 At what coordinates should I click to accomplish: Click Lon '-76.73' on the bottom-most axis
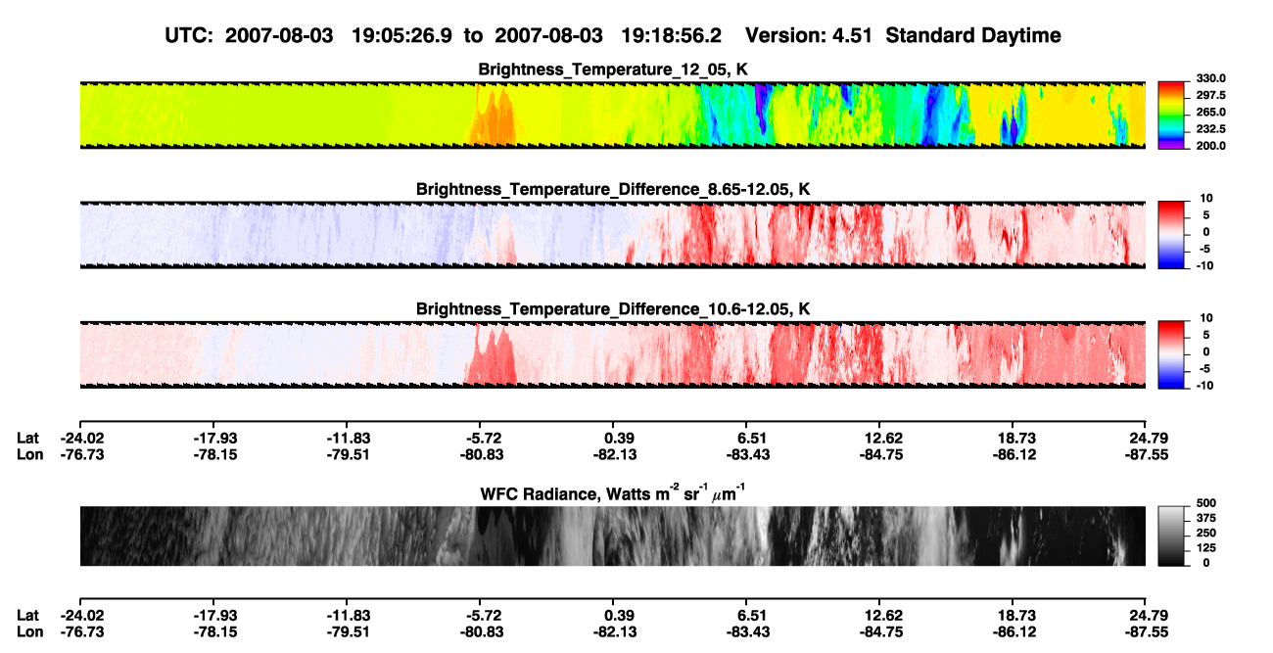pyautogui.click(x=83, y=632)
